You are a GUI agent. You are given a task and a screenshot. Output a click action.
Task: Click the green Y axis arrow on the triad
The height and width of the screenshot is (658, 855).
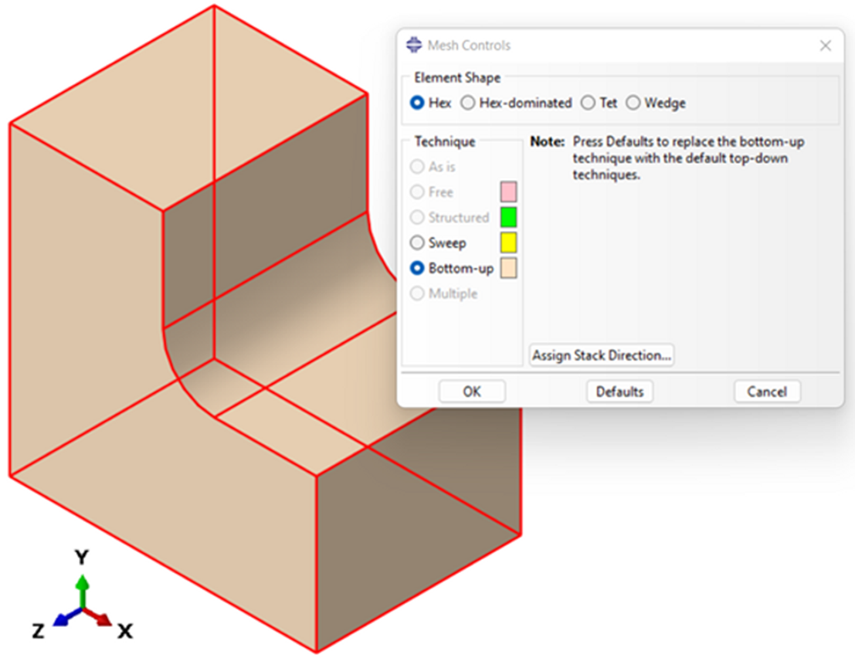(83, 588)
